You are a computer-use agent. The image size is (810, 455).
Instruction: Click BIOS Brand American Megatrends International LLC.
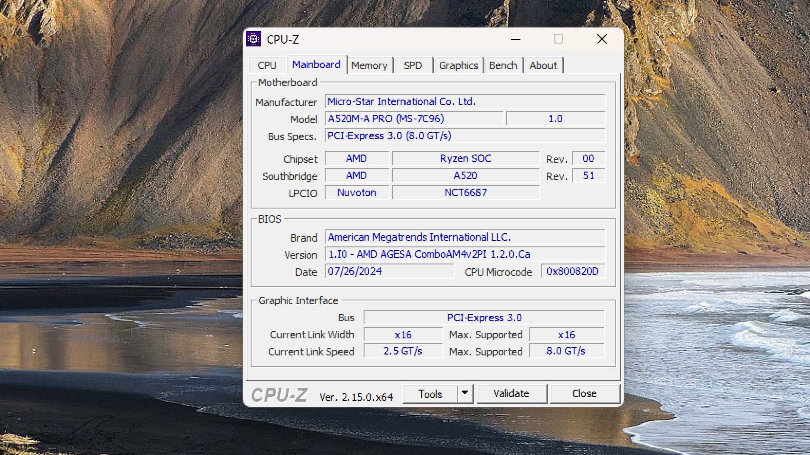pyautogui.click(x=465, y=237)
